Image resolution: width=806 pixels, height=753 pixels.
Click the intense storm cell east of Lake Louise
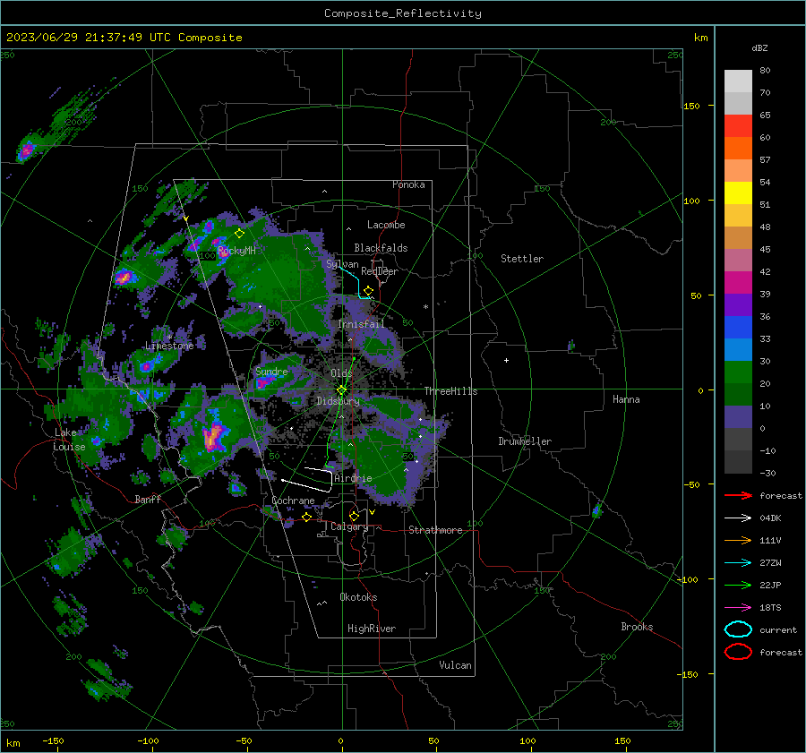tap(213, 437)
